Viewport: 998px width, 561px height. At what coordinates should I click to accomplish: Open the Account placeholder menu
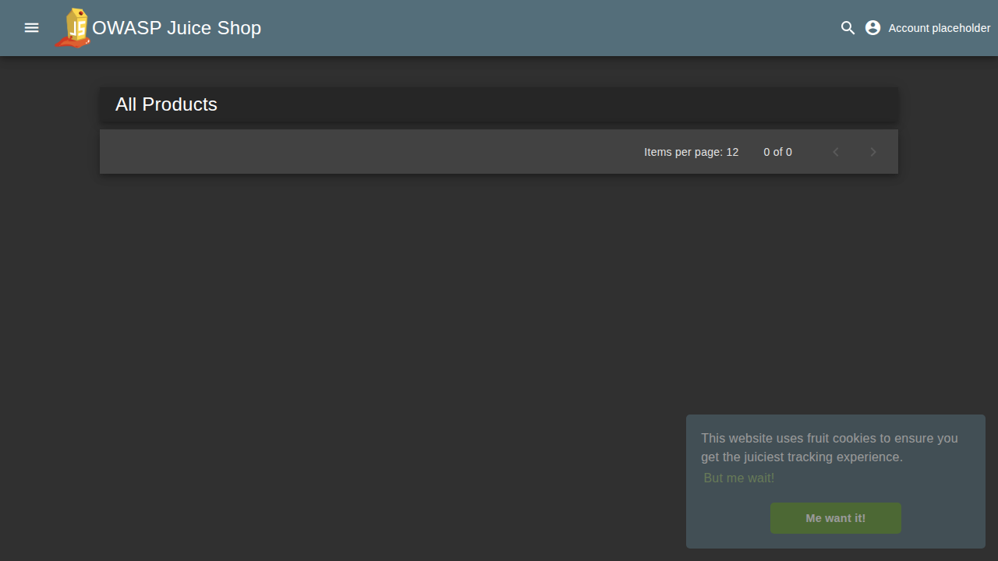[x=939, y=28]
